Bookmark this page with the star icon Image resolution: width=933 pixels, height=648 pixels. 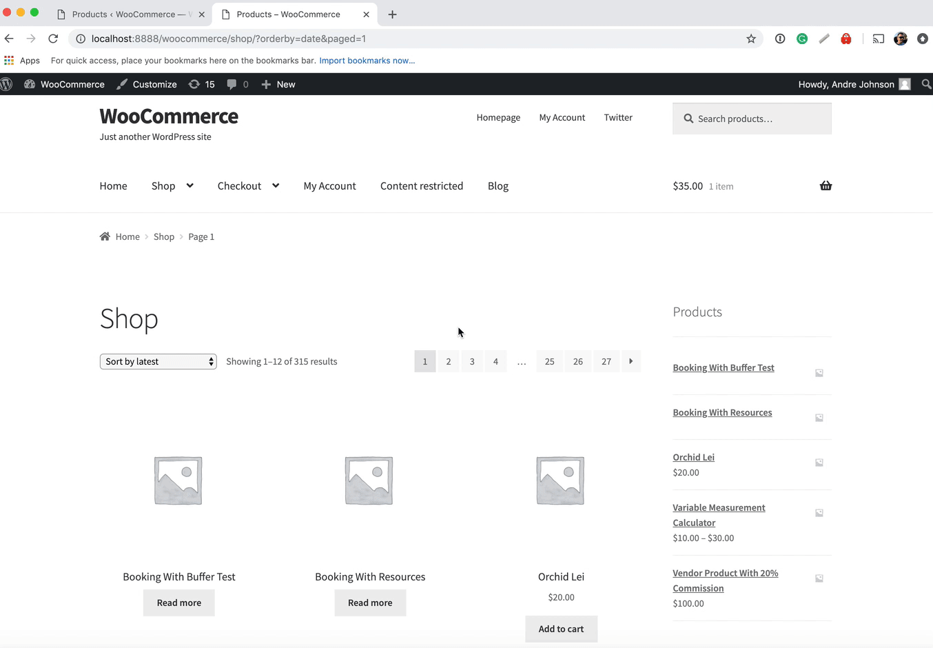751,39
